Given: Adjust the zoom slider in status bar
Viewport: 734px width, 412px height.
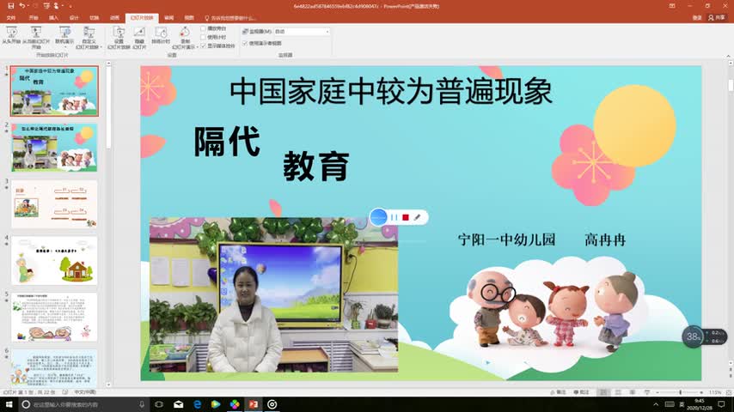Looking at the screenshot, I should click(680, 392).
